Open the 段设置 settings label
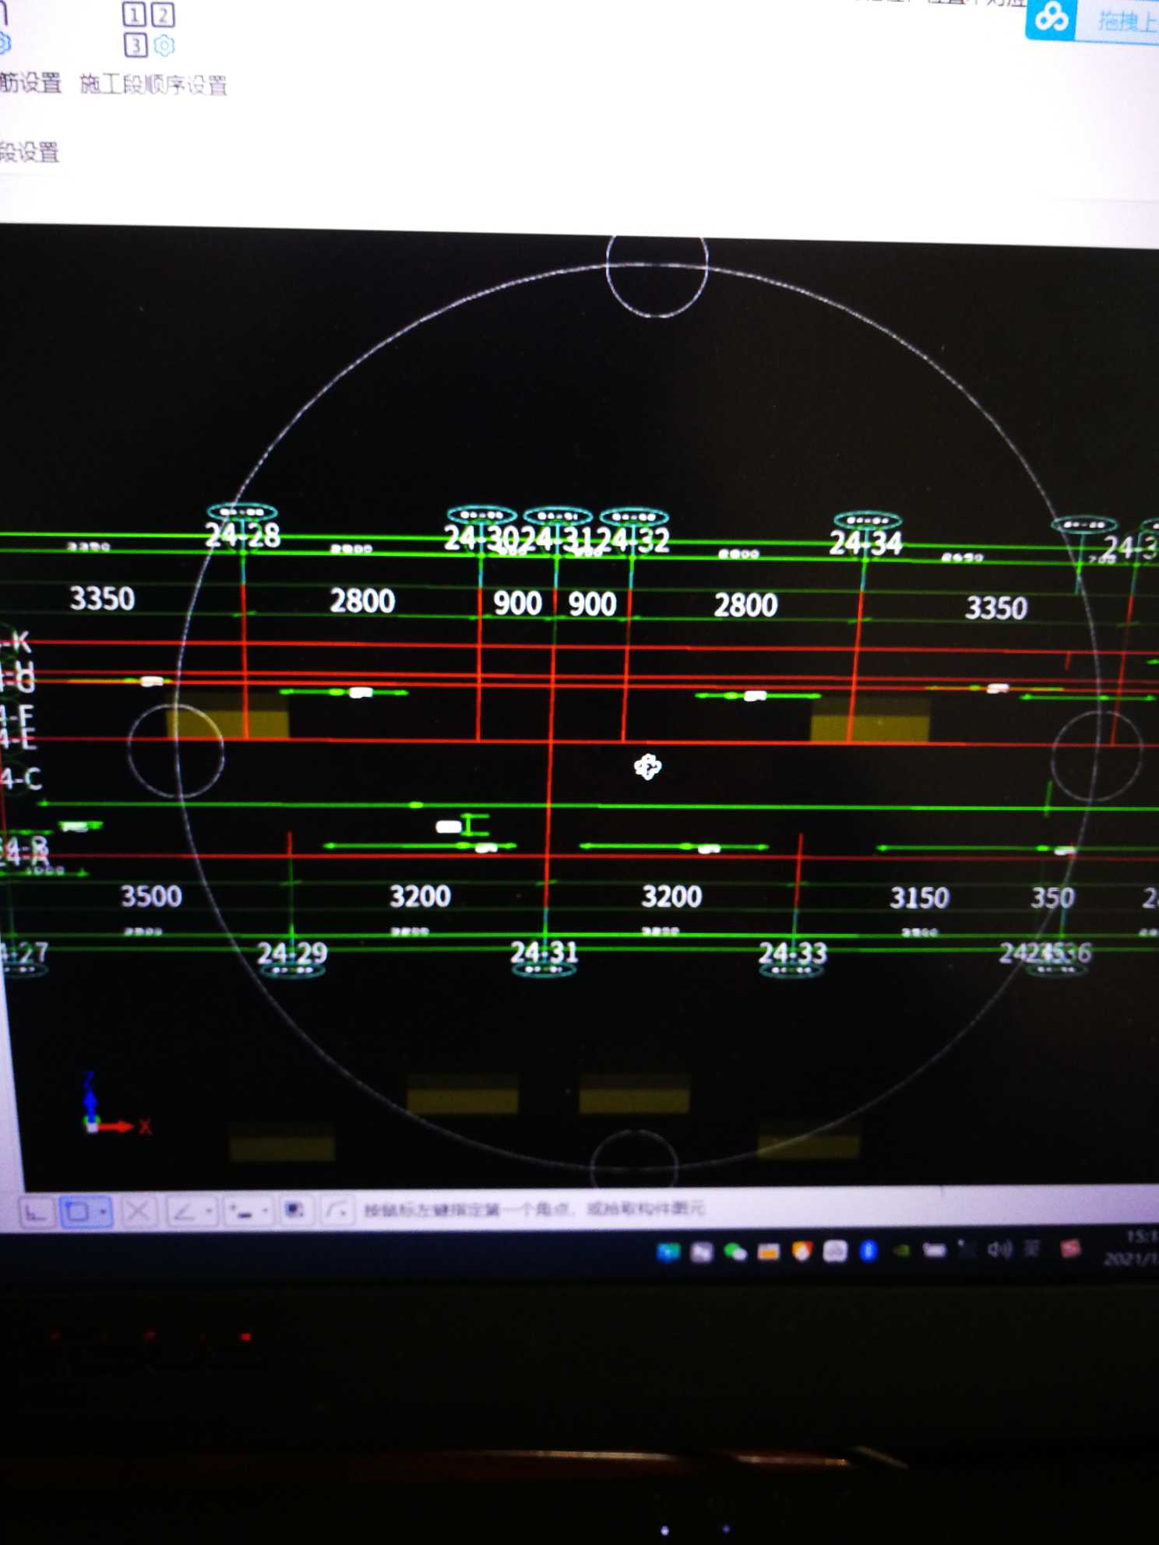 (x=29, y=151)
